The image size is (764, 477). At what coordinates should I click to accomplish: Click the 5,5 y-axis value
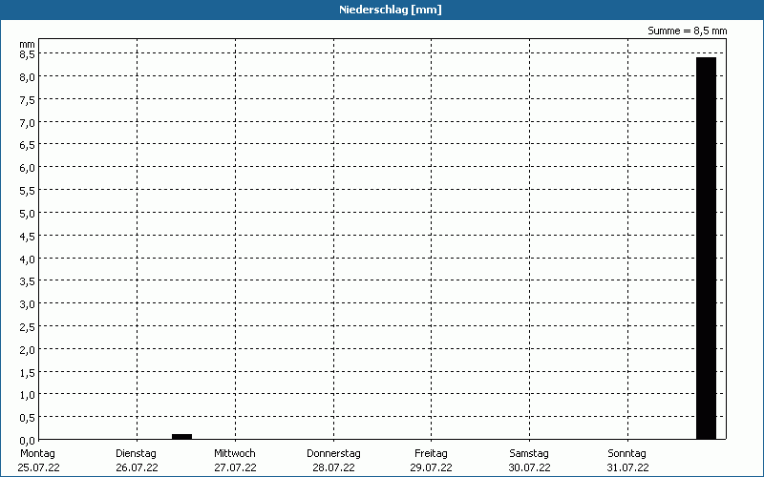point(28,191)
